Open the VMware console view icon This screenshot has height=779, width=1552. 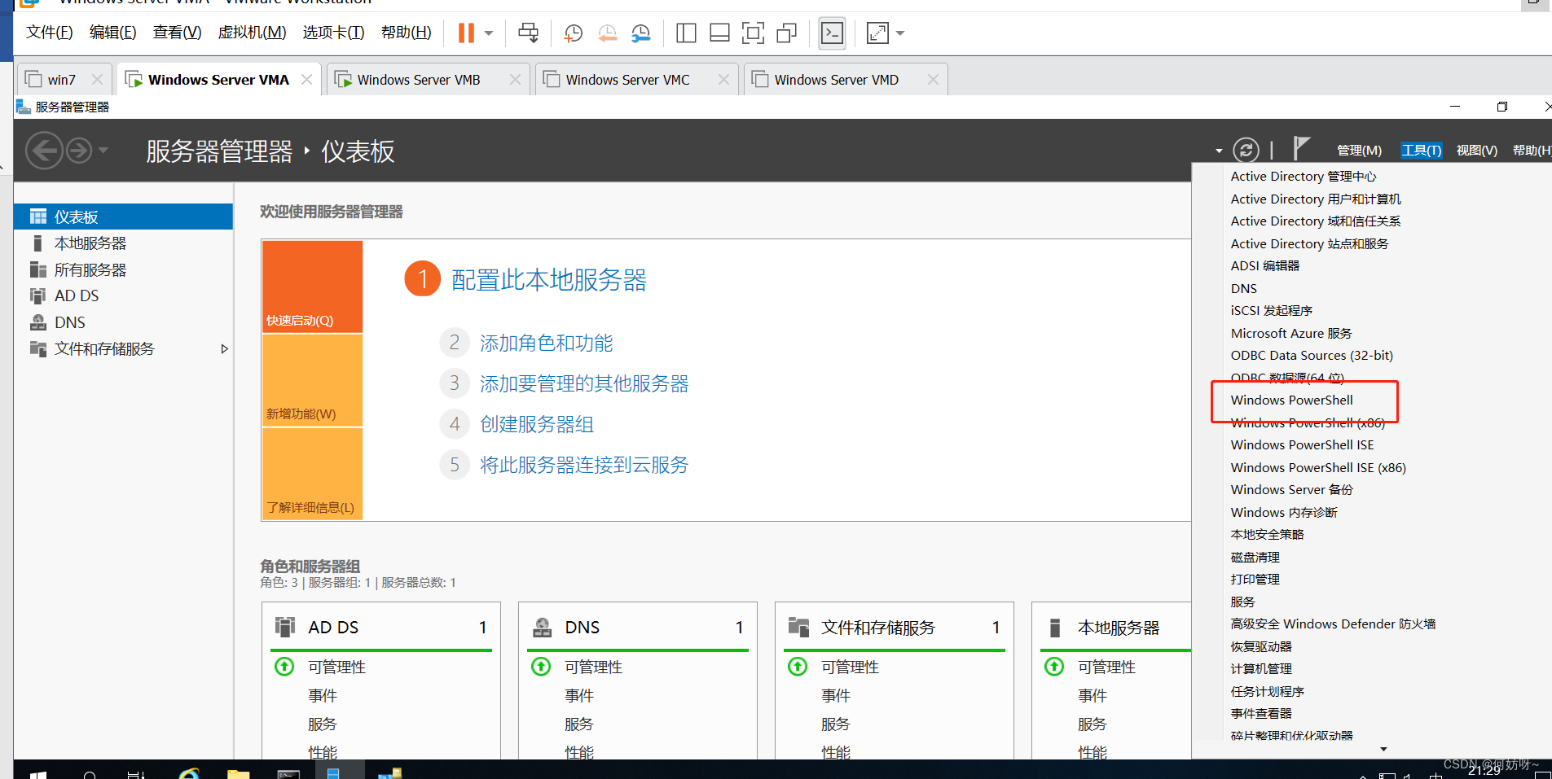[832, 33]
